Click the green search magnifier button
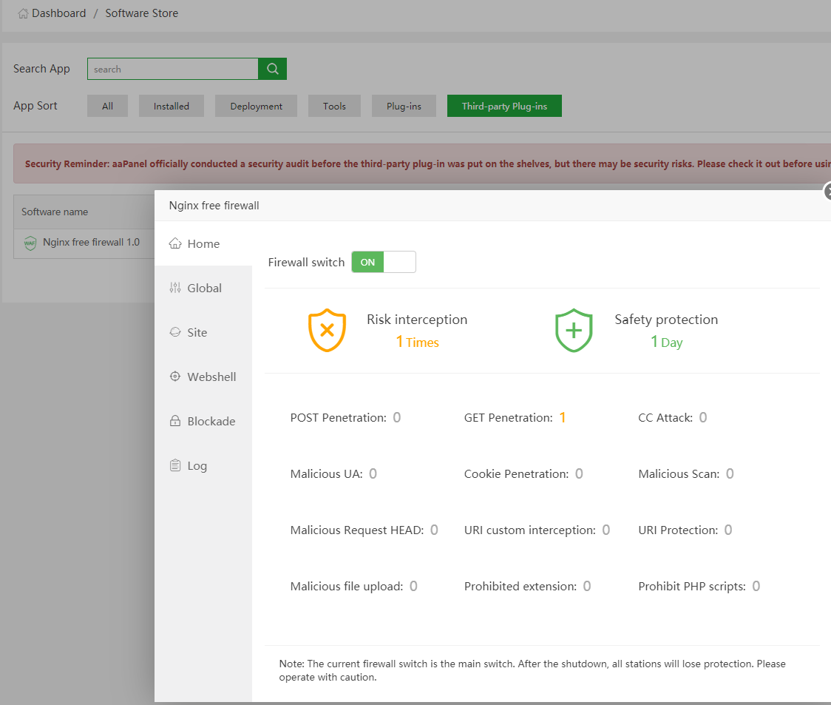Screen dimensions: 831x705 point(272,69)
